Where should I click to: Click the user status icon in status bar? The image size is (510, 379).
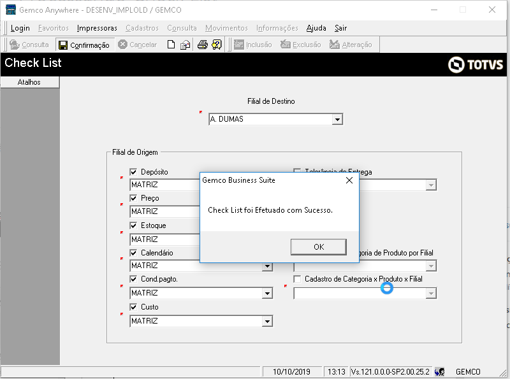click(439, 371)
